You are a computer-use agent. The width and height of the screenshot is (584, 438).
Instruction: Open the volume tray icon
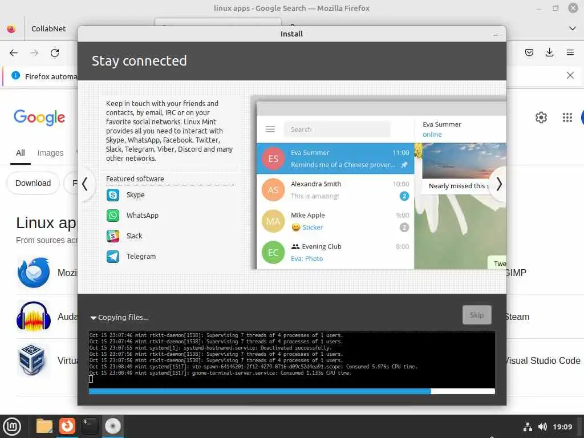click(x=542, y=427)
